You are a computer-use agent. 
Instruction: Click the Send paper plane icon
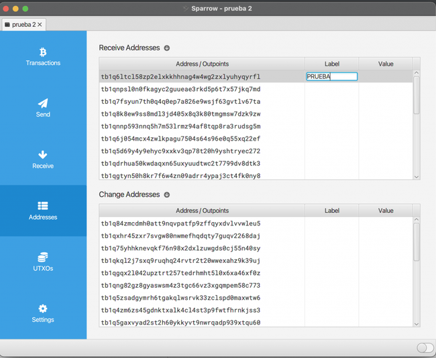(43, 103)
